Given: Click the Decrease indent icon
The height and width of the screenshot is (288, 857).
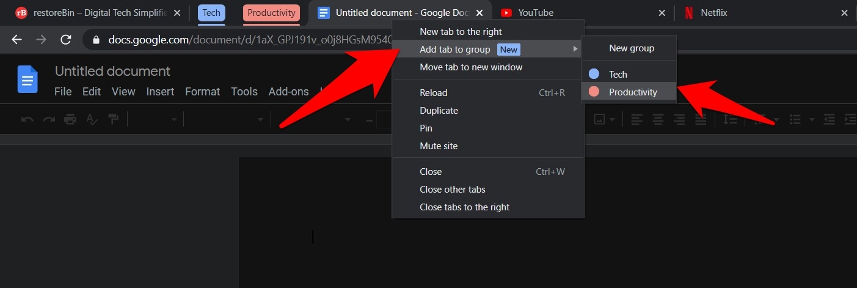Looking at the screenshot, I should pyautogui.click(x=829, y=119).
